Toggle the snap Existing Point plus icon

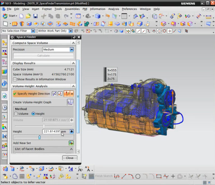(170, 31)
